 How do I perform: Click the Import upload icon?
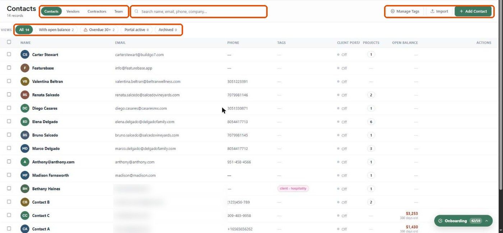pos(433,11)
